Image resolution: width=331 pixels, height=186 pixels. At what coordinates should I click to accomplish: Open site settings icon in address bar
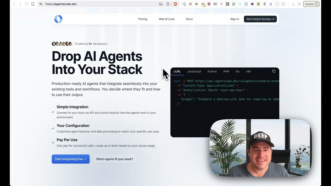click(x=41, y=4)
